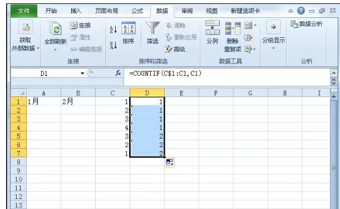The width and height of the screenshot is (340, 209).
Task: Click cell D5 containing 2
Action: (147, 136)
